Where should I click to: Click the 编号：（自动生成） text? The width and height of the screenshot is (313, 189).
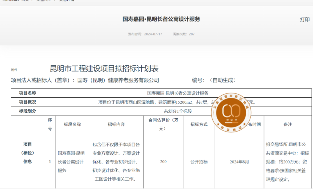(214, 80)
